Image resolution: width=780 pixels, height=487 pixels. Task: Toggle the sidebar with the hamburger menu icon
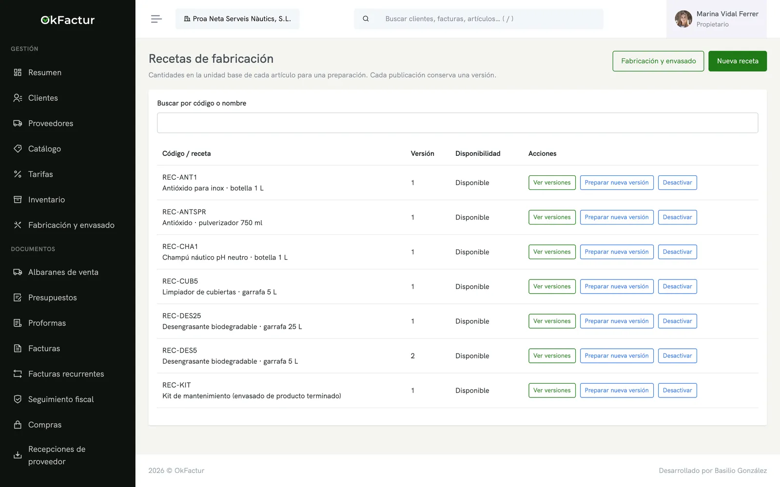[156, 19]
